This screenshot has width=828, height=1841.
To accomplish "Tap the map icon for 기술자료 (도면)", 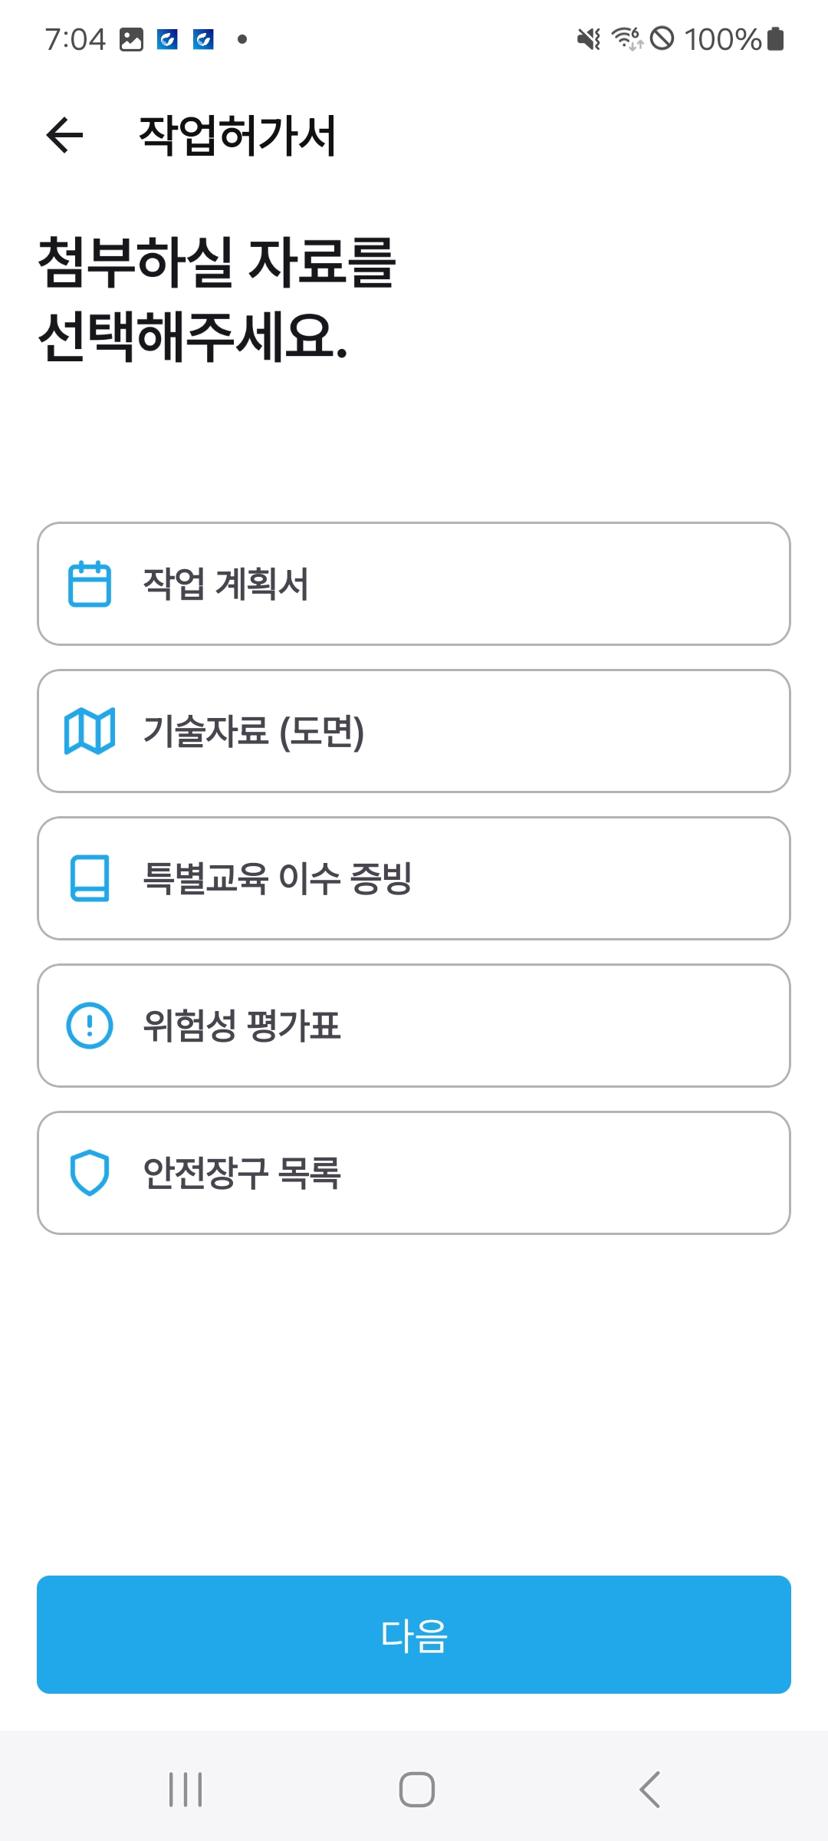I will [90, 731].
